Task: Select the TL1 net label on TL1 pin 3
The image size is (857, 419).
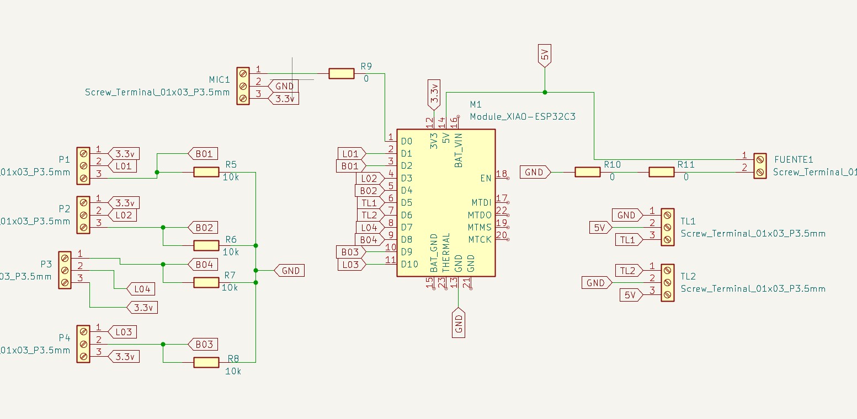Action: [629, 239]
